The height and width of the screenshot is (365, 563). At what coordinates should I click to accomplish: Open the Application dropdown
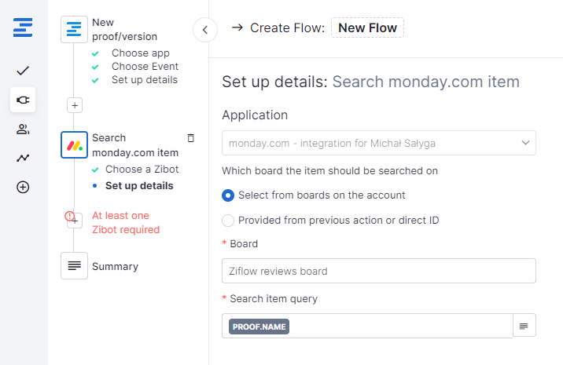(x=378, y=143)
